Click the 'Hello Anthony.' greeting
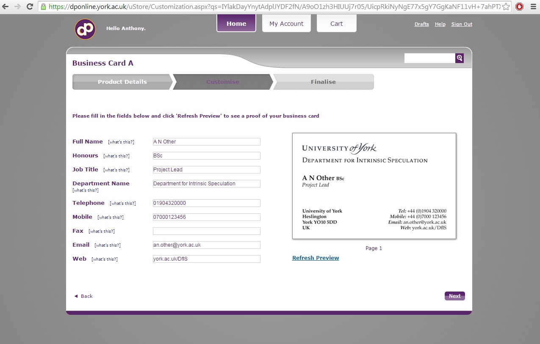This screenshot has height=344, width=540. pos(126,28)
